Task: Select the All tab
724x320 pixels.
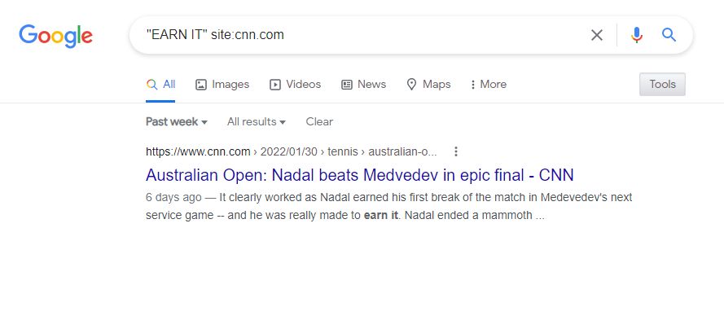Action: tap(160, 85)
